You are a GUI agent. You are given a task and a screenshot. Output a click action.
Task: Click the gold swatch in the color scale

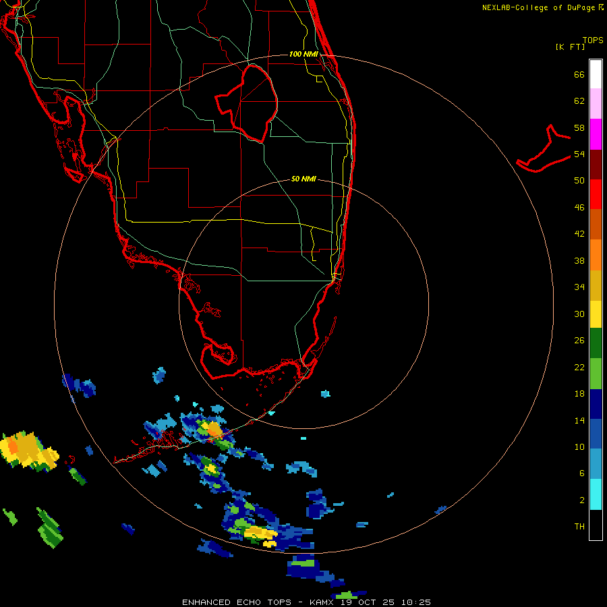[x=596, y=285]
